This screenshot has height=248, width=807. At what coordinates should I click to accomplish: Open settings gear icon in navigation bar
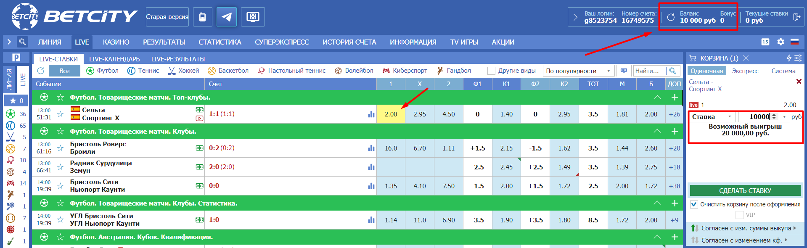click(x=781, y=42)
